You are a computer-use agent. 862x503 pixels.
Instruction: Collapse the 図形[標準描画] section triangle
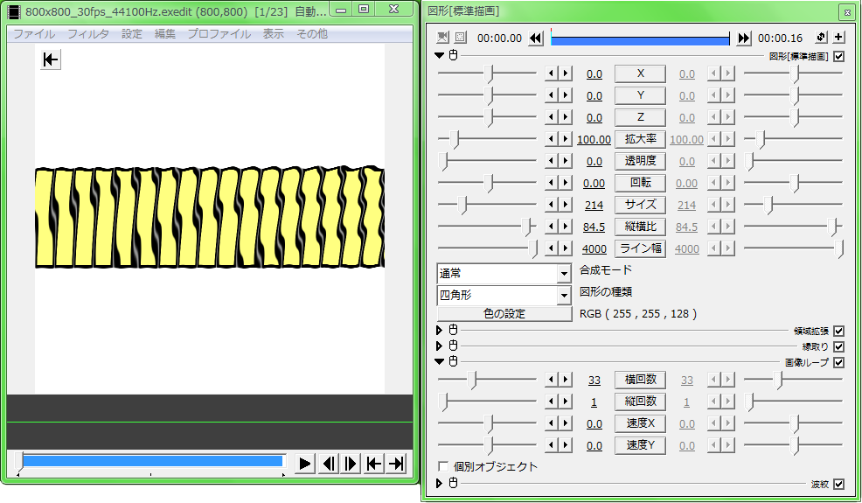439,55
